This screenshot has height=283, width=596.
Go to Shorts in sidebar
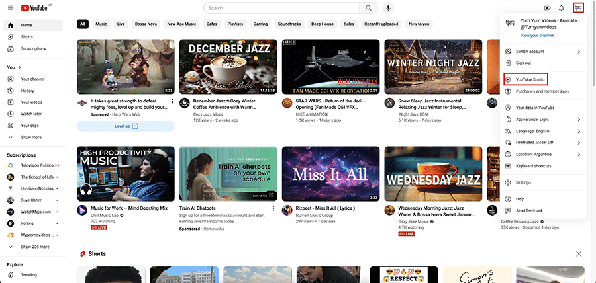[33, 37]
